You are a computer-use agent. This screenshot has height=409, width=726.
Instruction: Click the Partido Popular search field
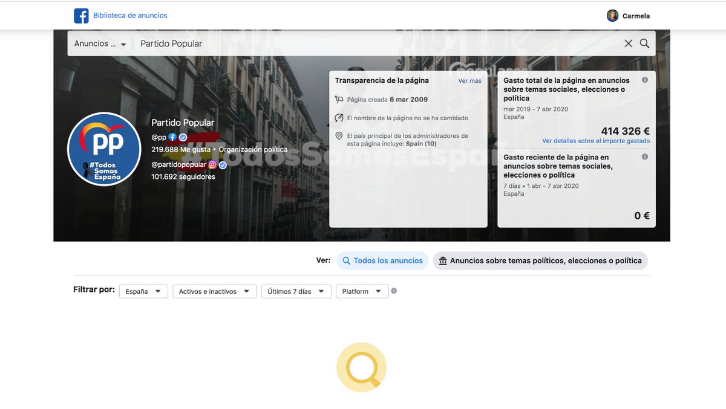(x=378, y=43)
